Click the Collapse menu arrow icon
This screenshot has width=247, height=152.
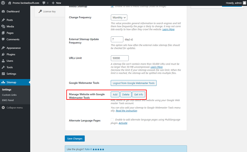tap(3, 108)
